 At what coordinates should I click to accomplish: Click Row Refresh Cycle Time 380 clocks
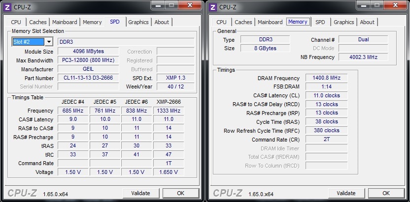(327, 130)
